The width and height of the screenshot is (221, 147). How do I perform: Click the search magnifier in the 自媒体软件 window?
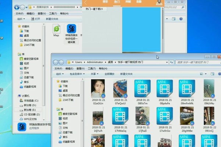183,7
